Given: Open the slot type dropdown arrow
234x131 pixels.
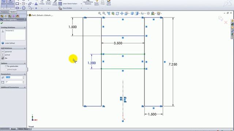Looking at the screenshot, I should [x=20, y=8].
